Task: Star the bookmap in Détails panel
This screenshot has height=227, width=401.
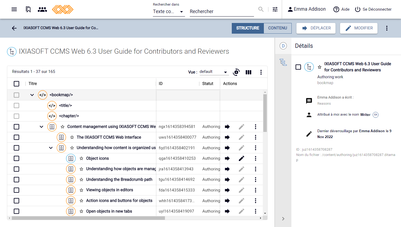Action: (319, 67)
